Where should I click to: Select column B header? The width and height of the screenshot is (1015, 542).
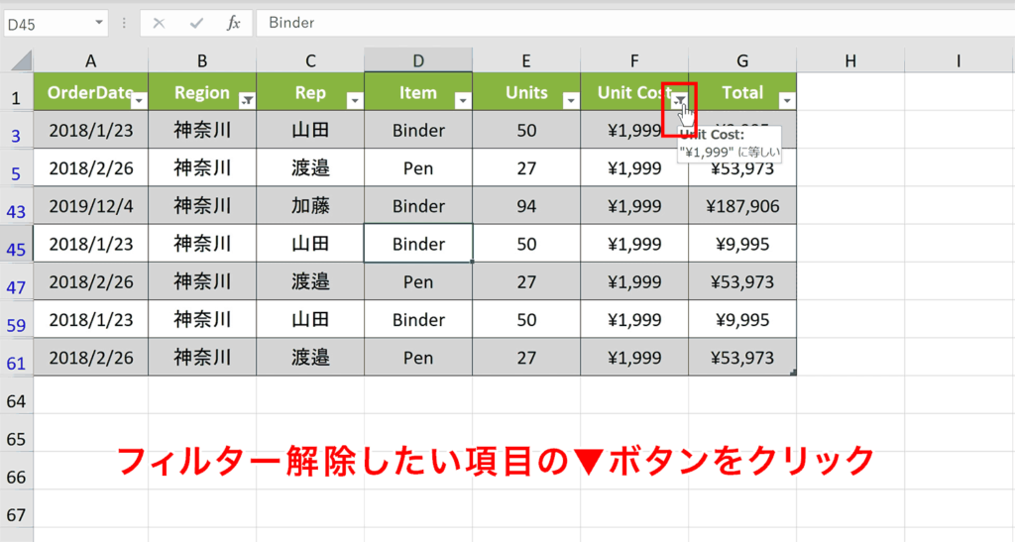coord(202,60)
